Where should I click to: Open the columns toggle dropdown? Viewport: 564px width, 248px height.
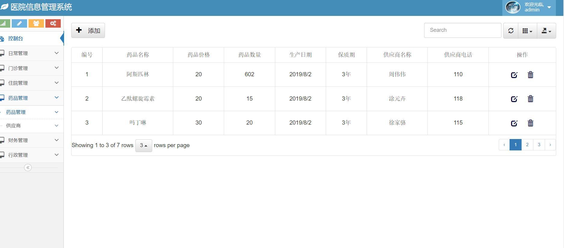(528, 31)
